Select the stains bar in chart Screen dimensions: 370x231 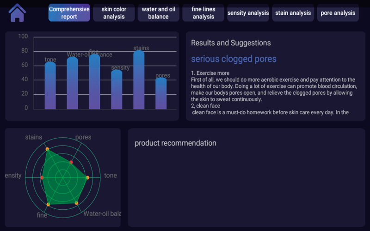[139, 80]
